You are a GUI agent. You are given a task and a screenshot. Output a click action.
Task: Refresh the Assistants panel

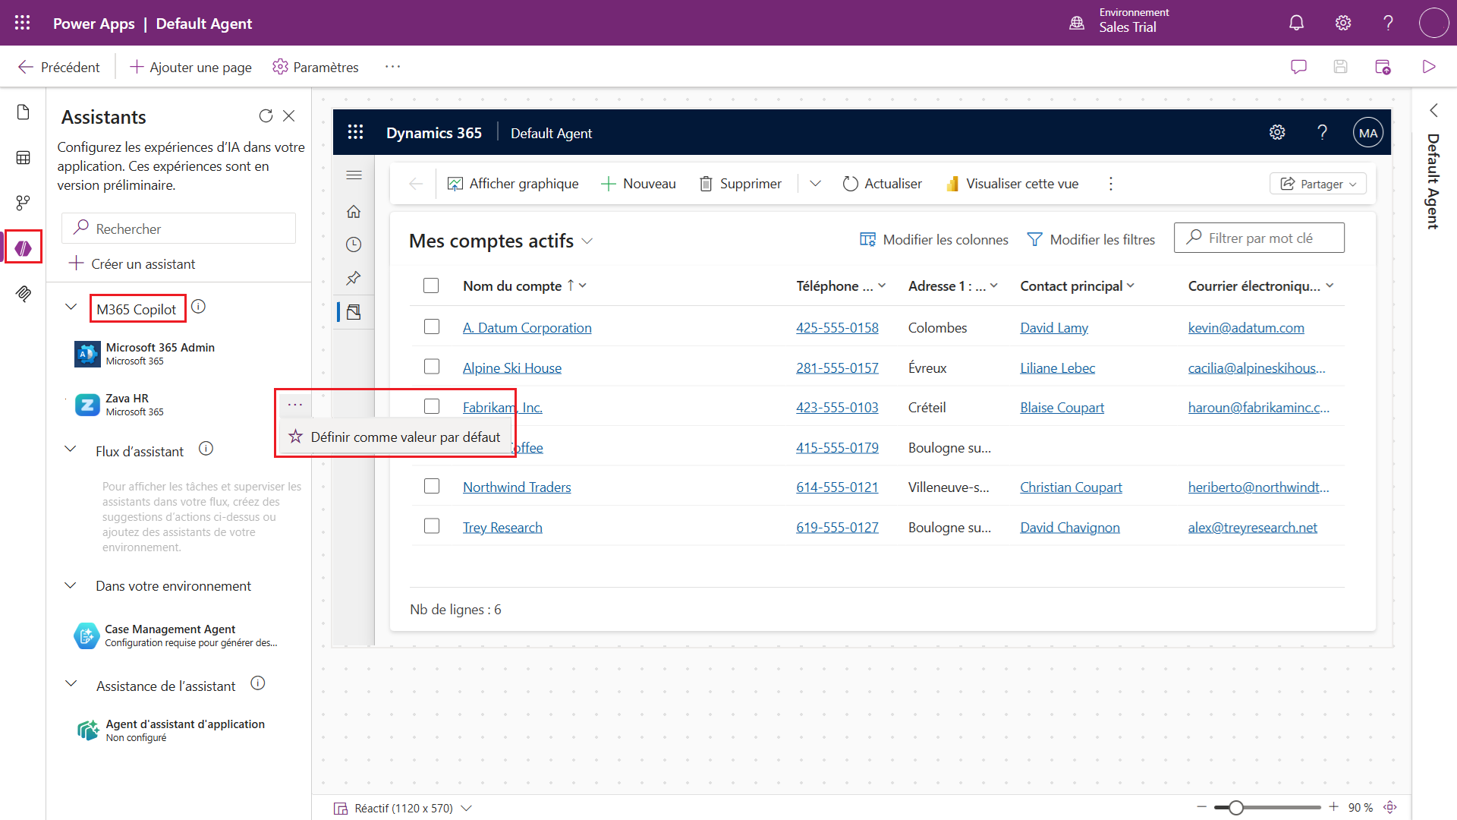coord(266,116)
